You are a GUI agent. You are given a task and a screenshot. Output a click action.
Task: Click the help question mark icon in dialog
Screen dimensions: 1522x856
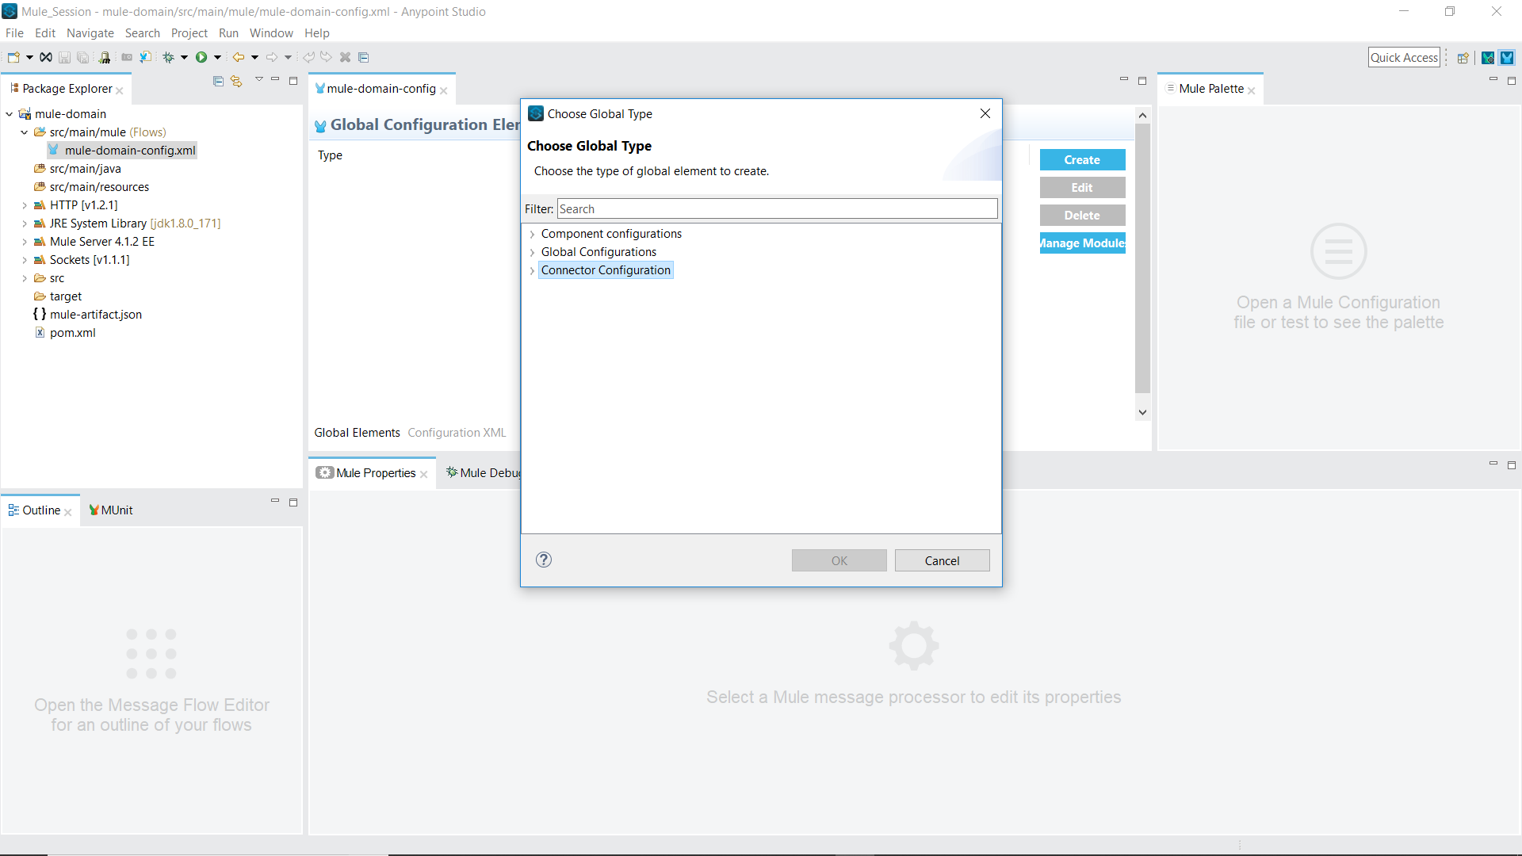pos(544,560)
